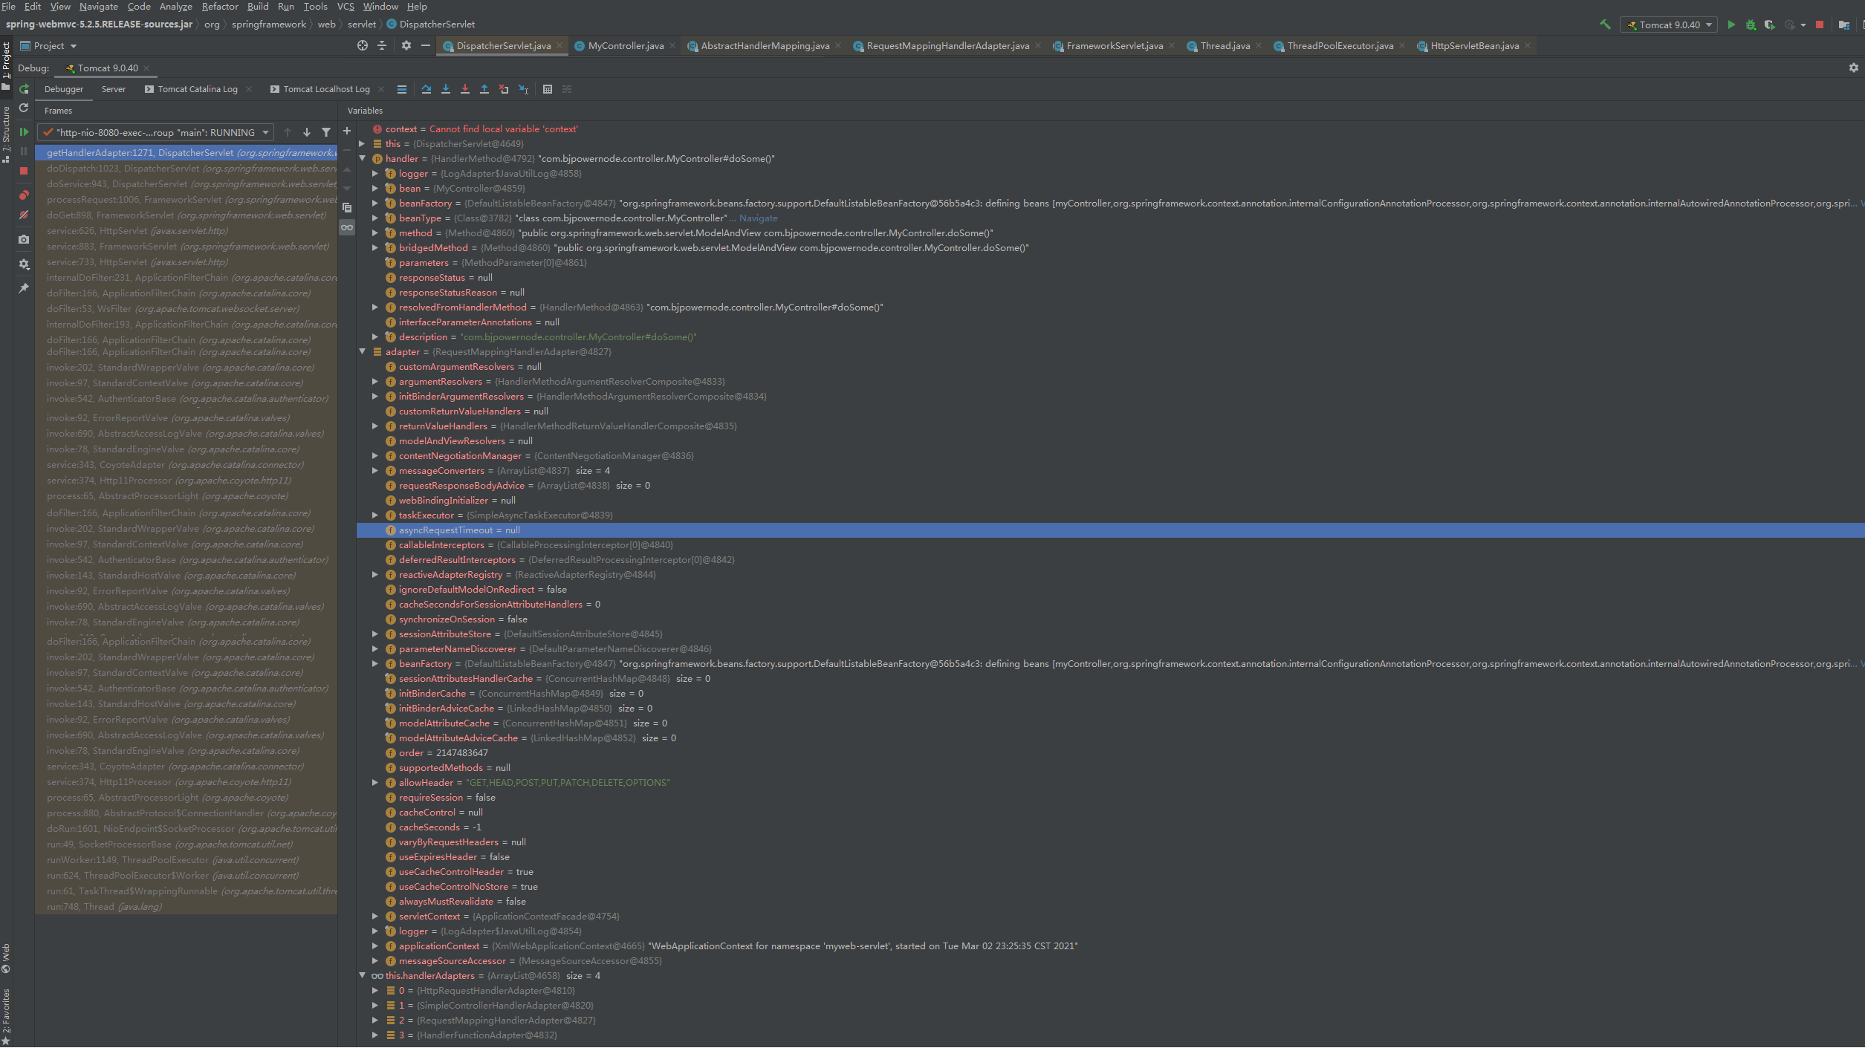Open Project Structure icon at top right
The image size is (1865, 1048).
click(x=1843, y=25)
